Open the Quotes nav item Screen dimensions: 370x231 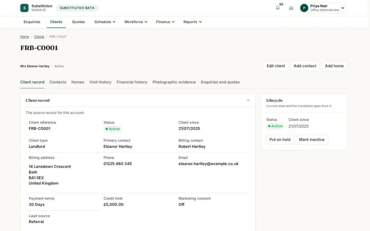(78, 22)
